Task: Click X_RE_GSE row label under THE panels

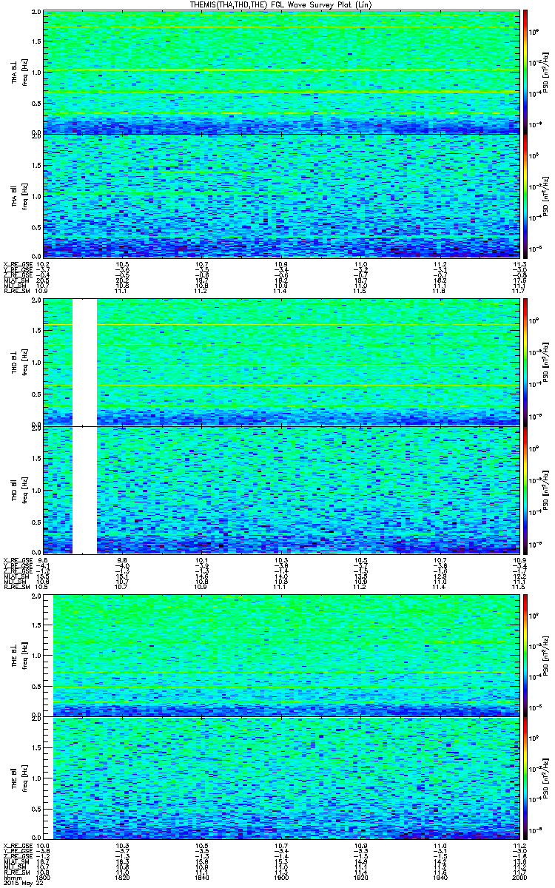Action: click(17, 846)
